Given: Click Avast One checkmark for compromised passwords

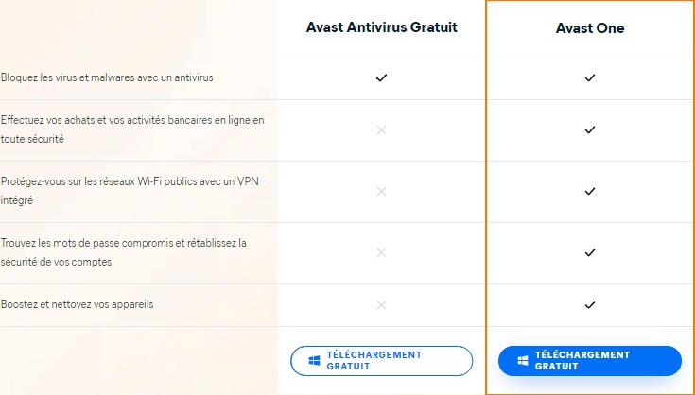Looking at the screenshot, I should point(589,253).
